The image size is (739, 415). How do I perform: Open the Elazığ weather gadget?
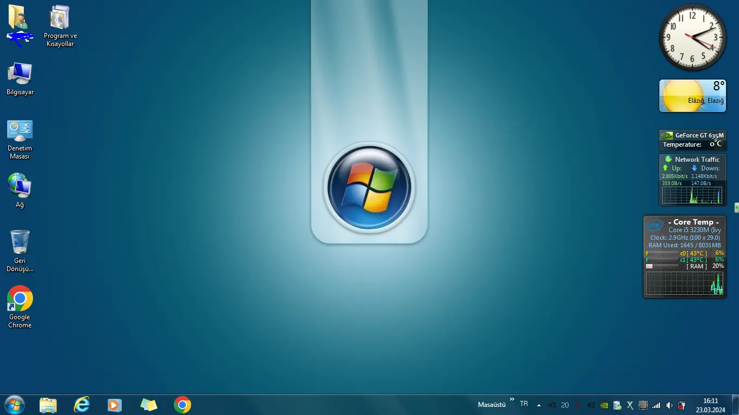pos(692,96)
